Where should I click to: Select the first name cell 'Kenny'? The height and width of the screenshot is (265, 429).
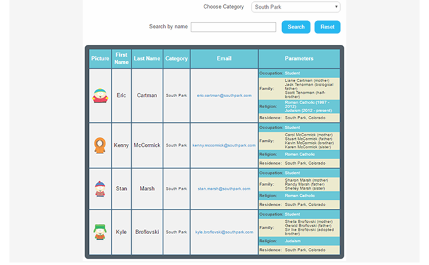click(121, 145)
